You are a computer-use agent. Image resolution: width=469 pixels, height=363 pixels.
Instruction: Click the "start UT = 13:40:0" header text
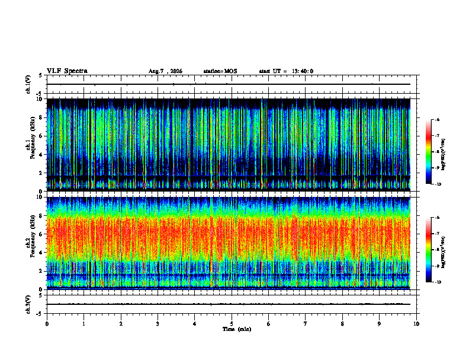[286, 71]
